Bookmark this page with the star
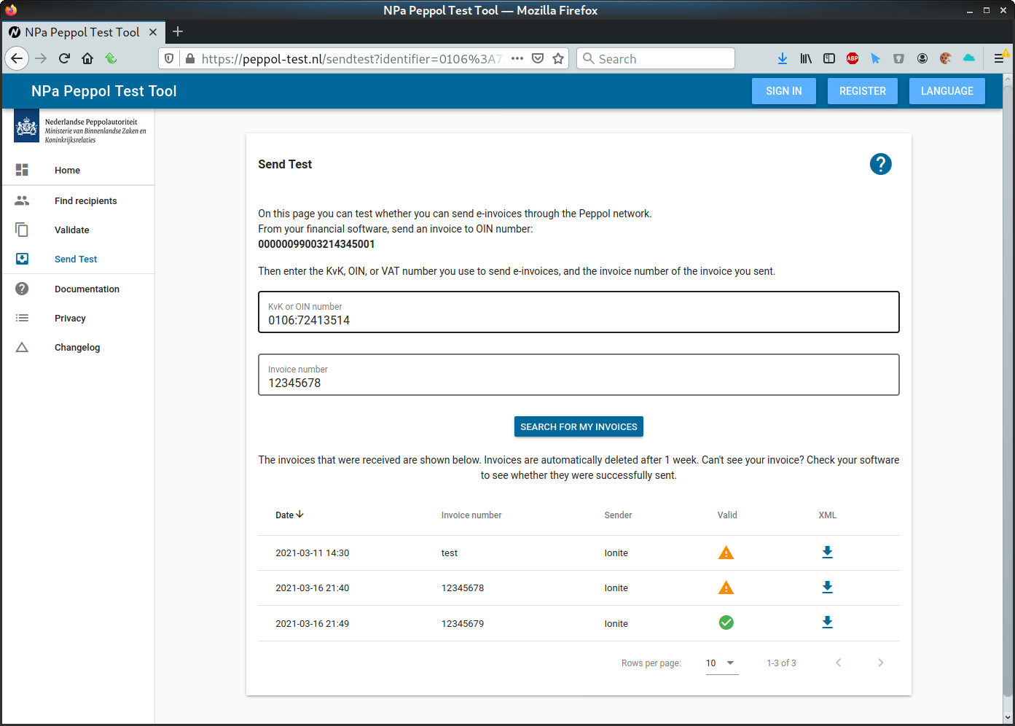Image resolution: width=1015 pixels, height=726 pixels. click(x=558, y=58)
